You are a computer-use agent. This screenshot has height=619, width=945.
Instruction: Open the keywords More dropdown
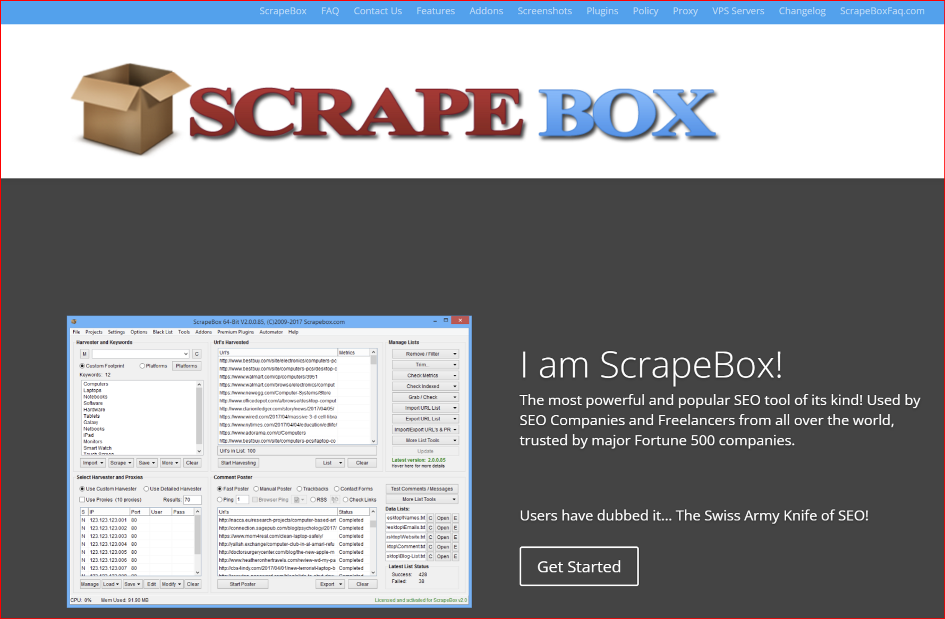coord(170,463)
